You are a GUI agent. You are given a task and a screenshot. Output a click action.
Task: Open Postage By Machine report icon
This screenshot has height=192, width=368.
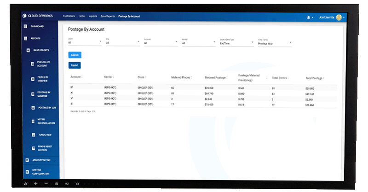pyautogui.click(x=33, y=94)
